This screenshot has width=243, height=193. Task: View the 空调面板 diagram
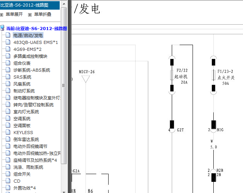(x=22, y=126)
